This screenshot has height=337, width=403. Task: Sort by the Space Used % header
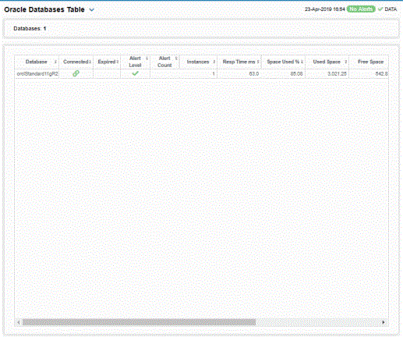[283, 62]
